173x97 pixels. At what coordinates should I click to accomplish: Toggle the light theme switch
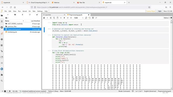tap(159, 11)
